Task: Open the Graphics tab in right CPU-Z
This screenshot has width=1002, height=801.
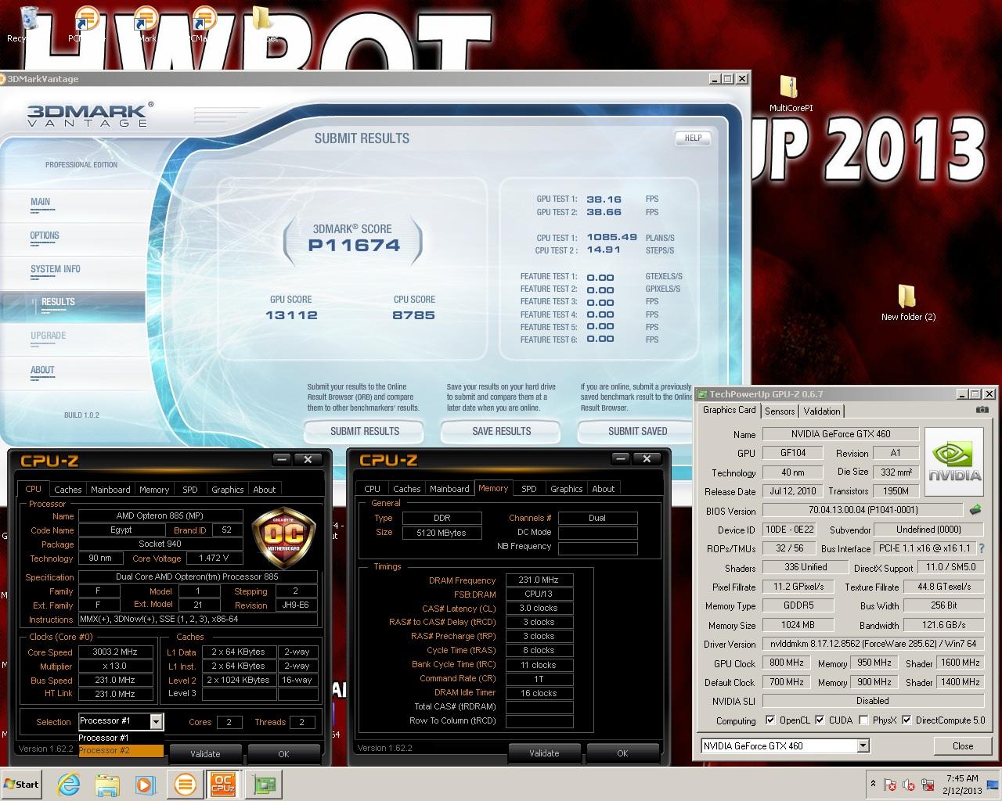Action: coord(567,488)
